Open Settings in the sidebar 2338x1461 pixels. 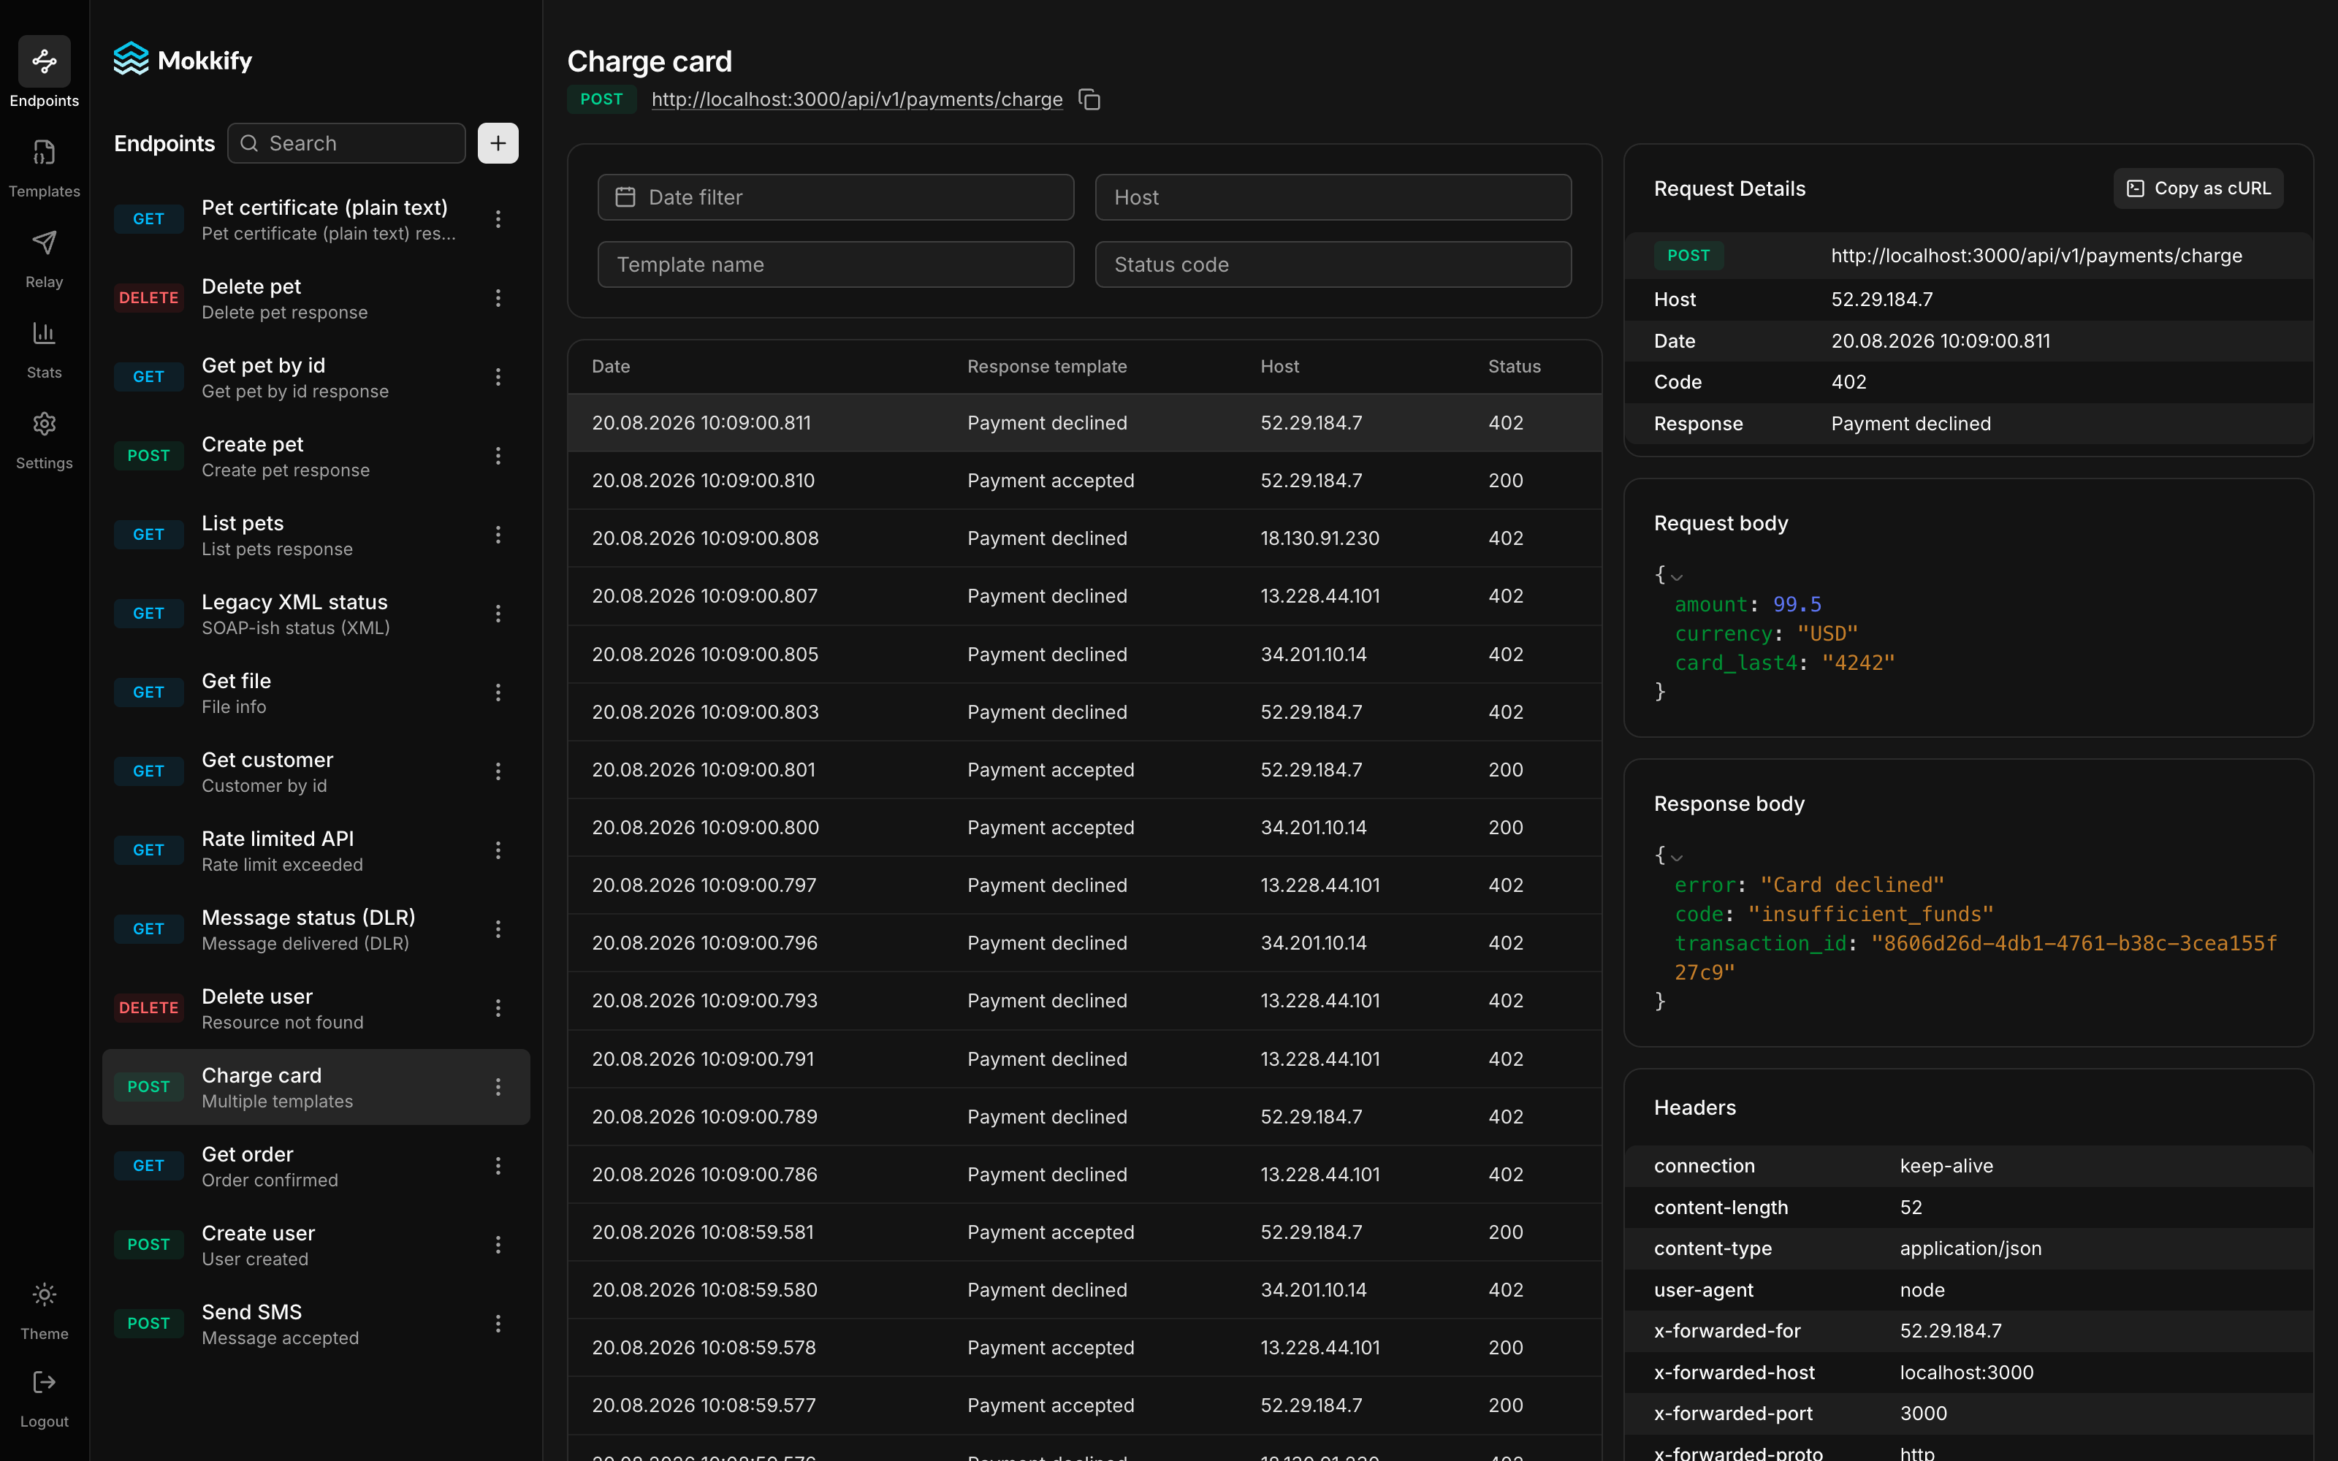[x=45, y=440]
